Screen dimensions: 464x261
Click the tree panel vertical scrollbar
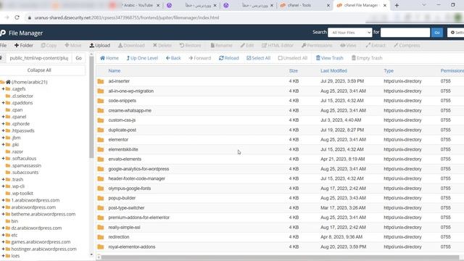click(x=91, y=107)
